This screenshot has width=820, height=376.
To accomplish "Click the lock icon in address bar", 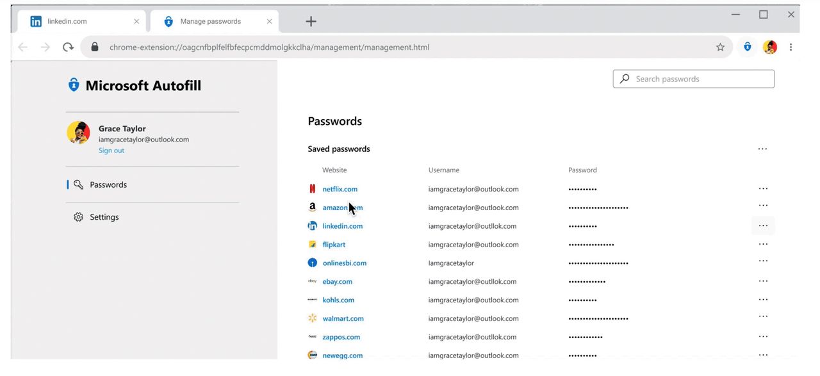I will 95,47.
